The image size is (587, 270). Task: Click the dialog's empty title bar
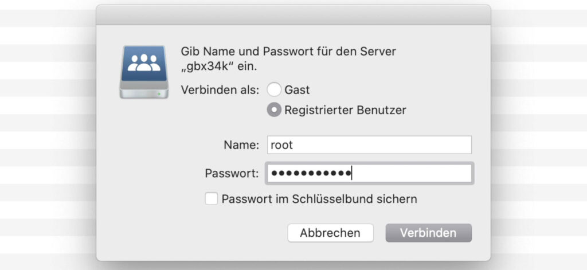click(293, 15)
